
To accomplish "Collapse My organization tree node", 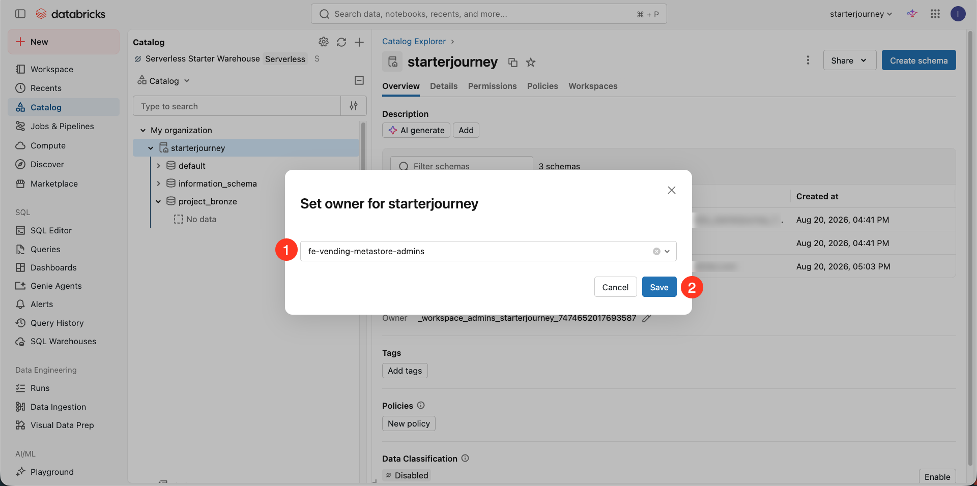I will point(143,130).
